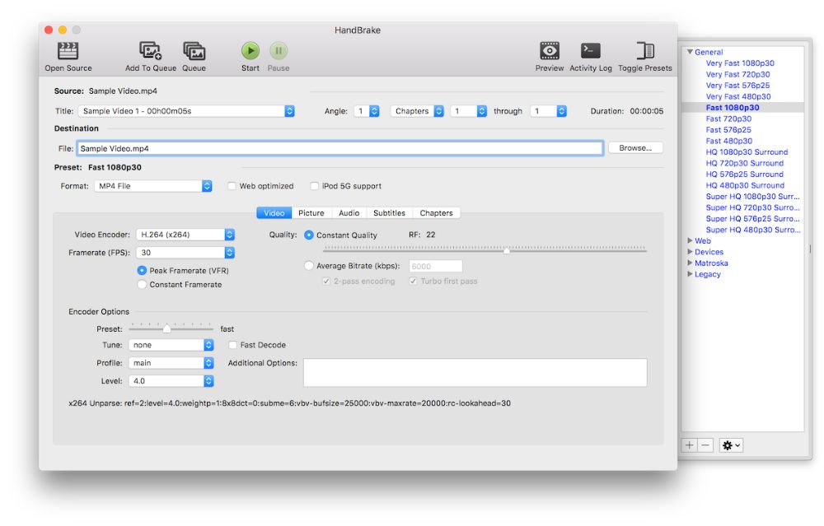Open Source clapperboard icon
The height and width of the screenshot is (526, 824).
point(68,51)
